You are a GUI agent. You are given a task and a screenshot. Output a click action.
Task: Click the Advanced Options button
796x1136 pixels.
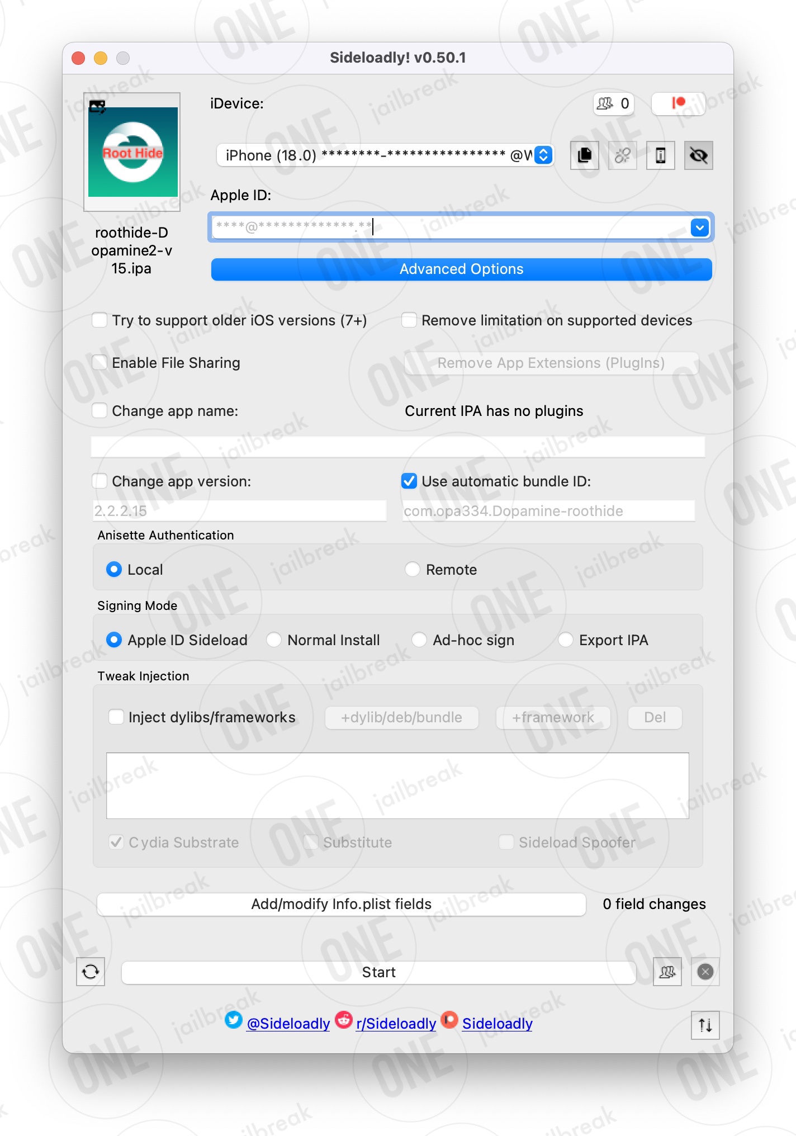461,269
